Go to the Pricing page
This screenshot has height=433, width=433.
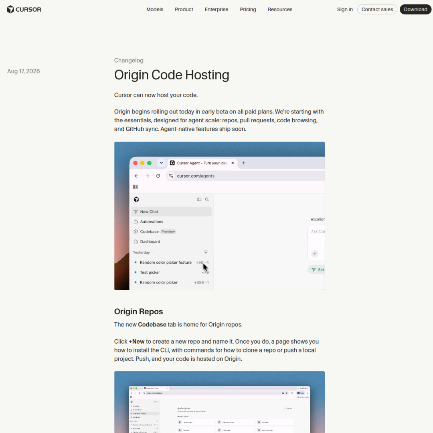pos(248,9)
